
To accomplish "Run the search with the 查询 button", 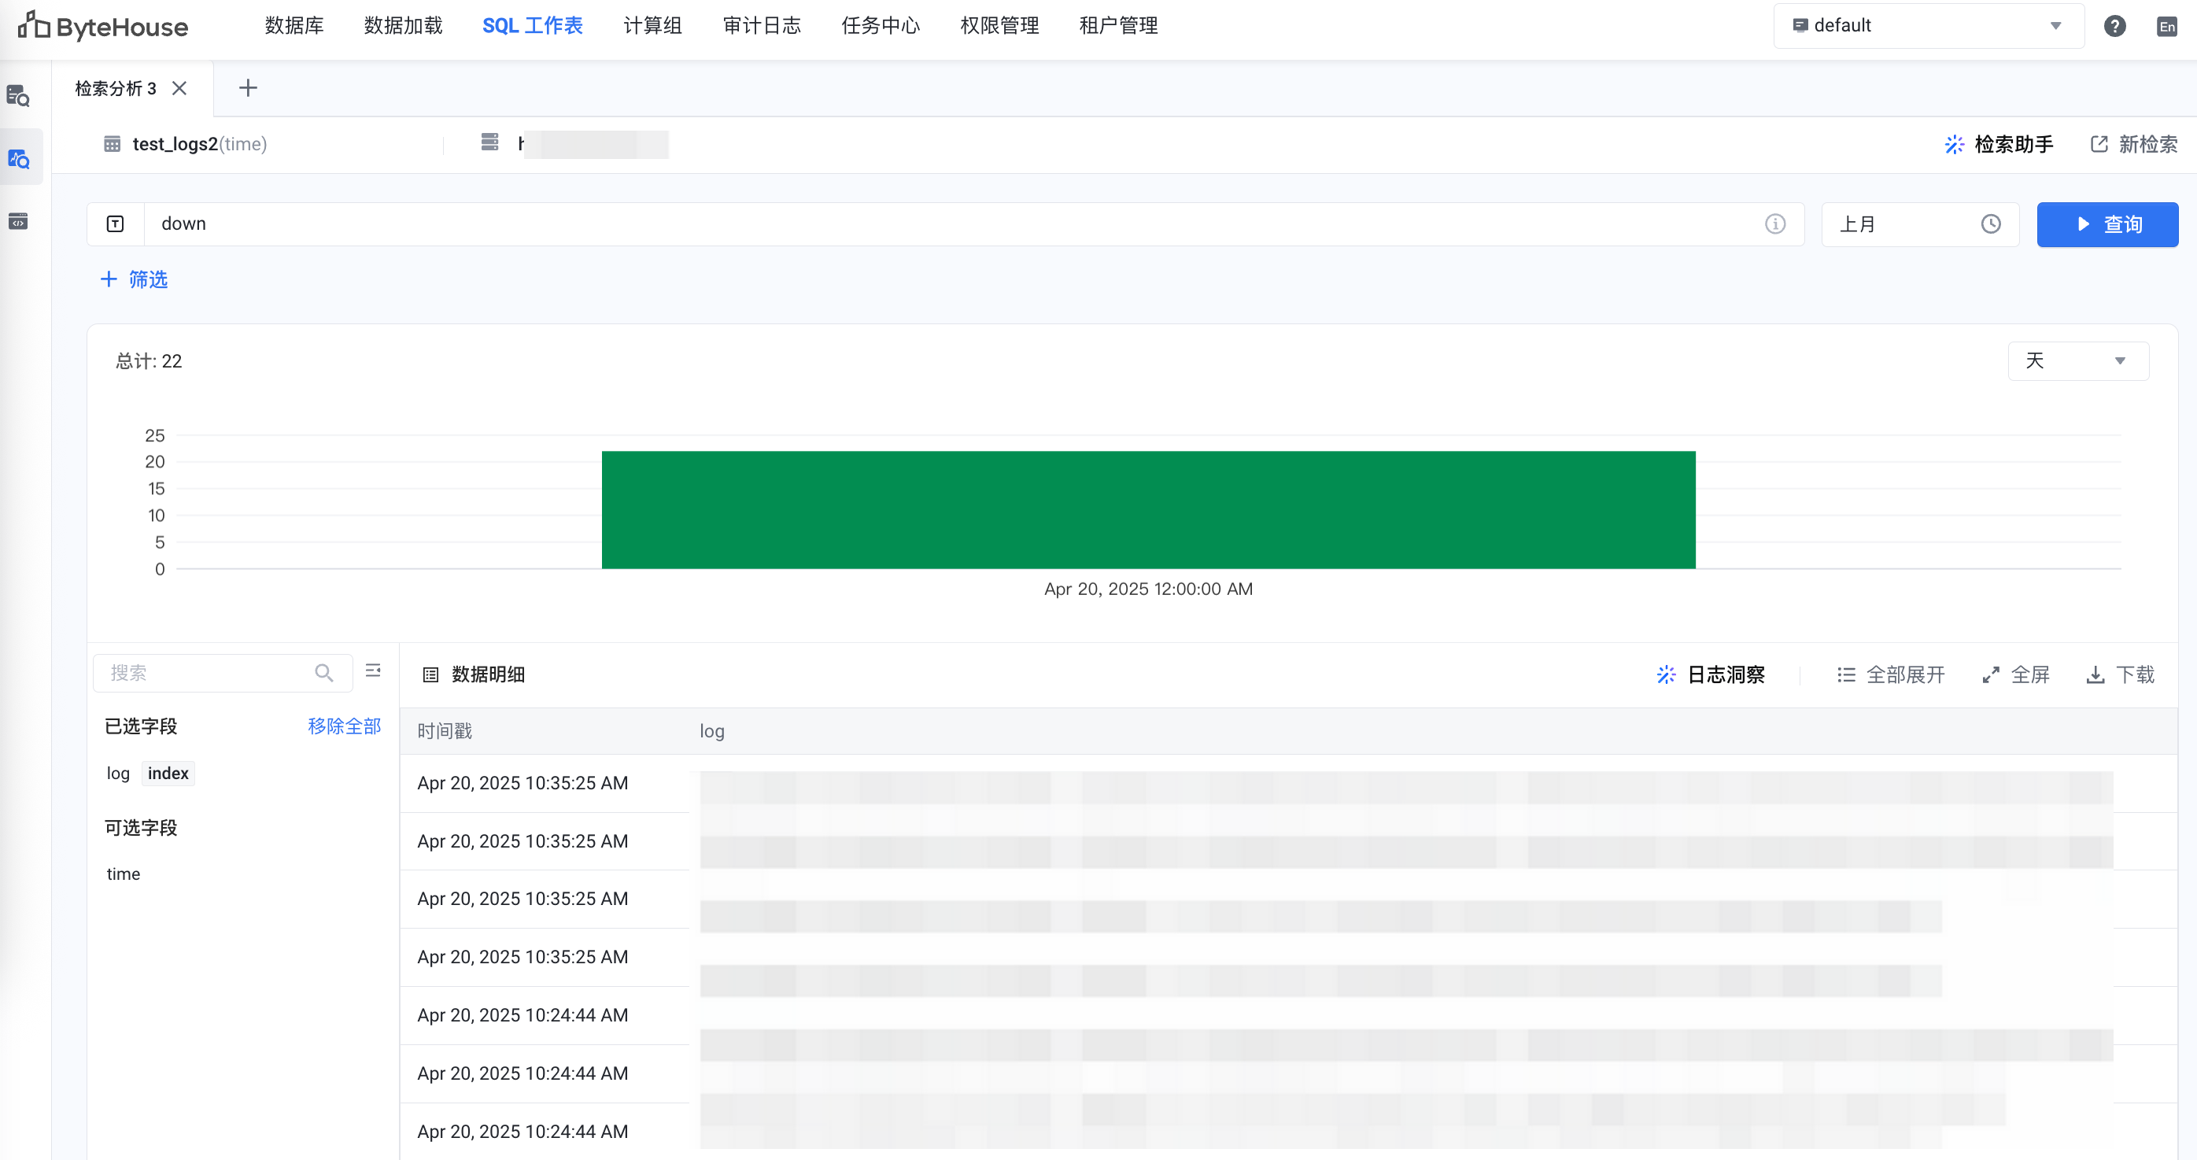I will point(2107,224).
